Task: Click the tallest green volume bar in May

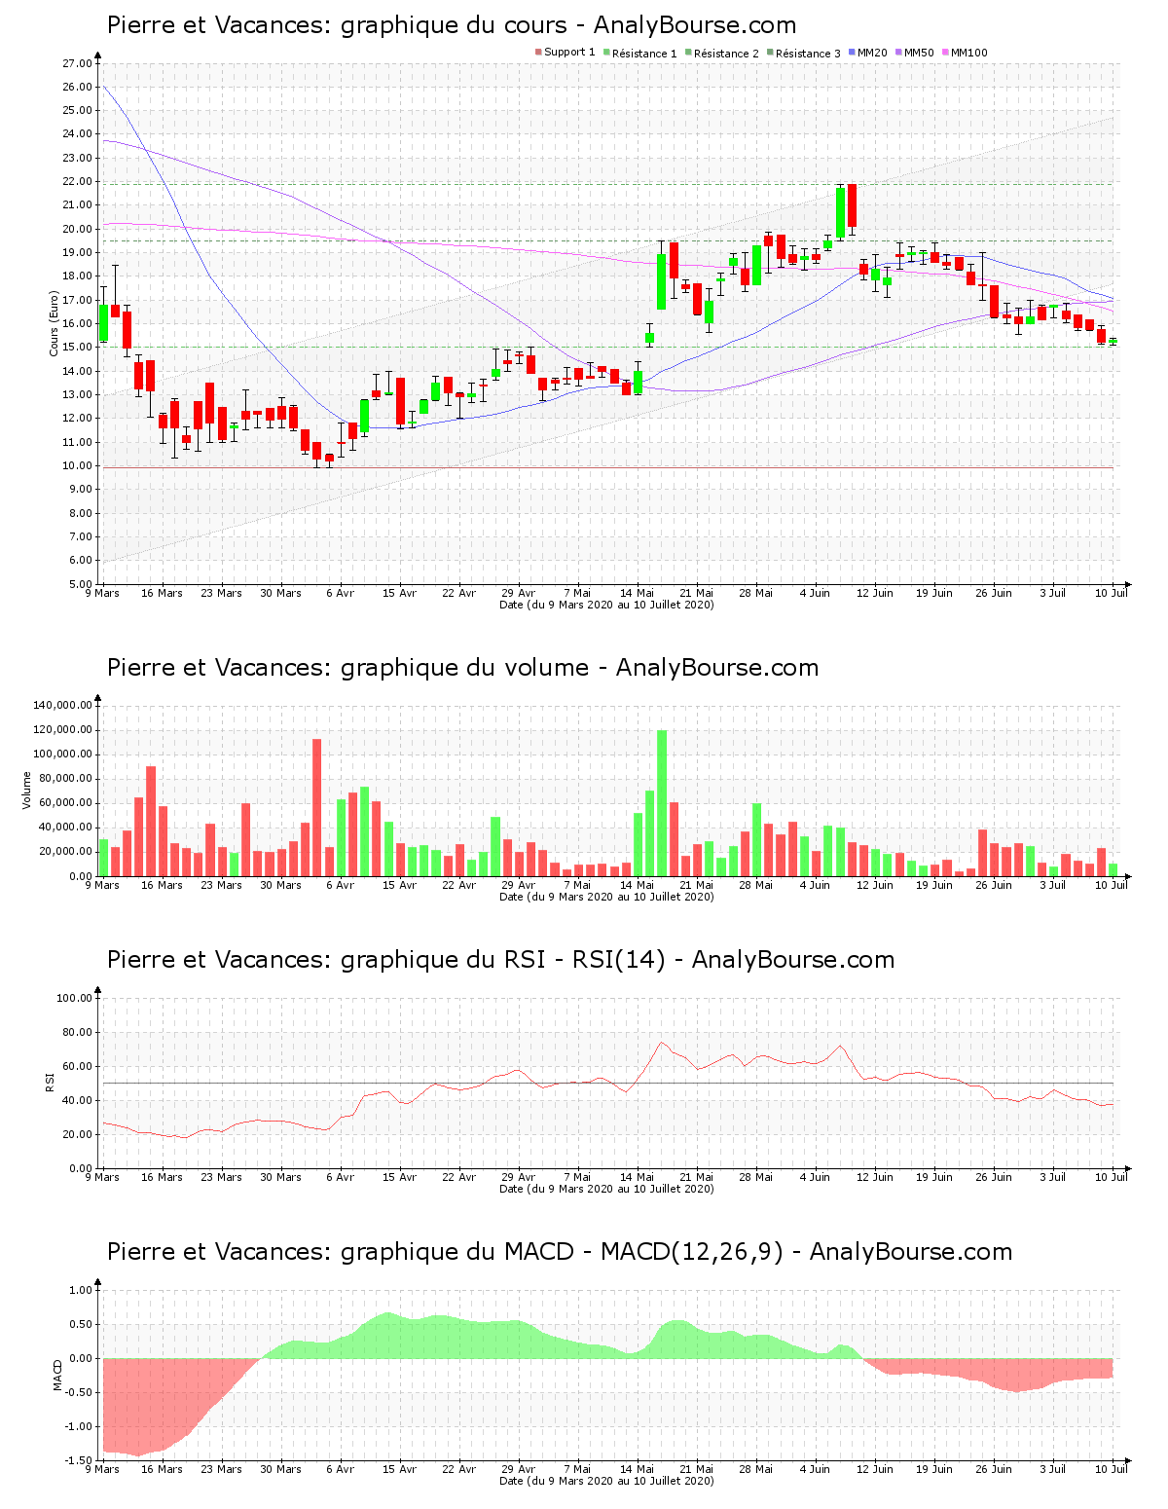Action: [662, 803]
